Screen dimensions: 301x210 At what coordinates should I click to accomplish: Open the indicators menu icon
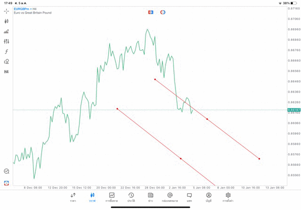[x=7, y=31]
